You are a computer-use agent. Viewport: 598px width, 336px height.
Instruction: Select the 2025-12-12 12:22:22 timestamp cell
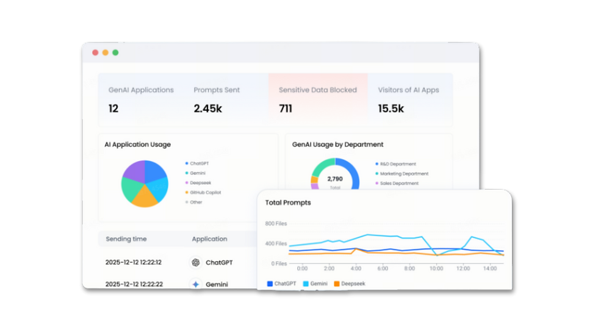(x=134, y=284)
